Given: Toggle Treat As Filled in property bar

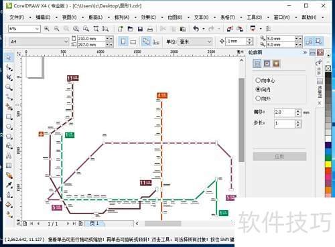Looking at the screenshot, I should click(x=309, y=42).
